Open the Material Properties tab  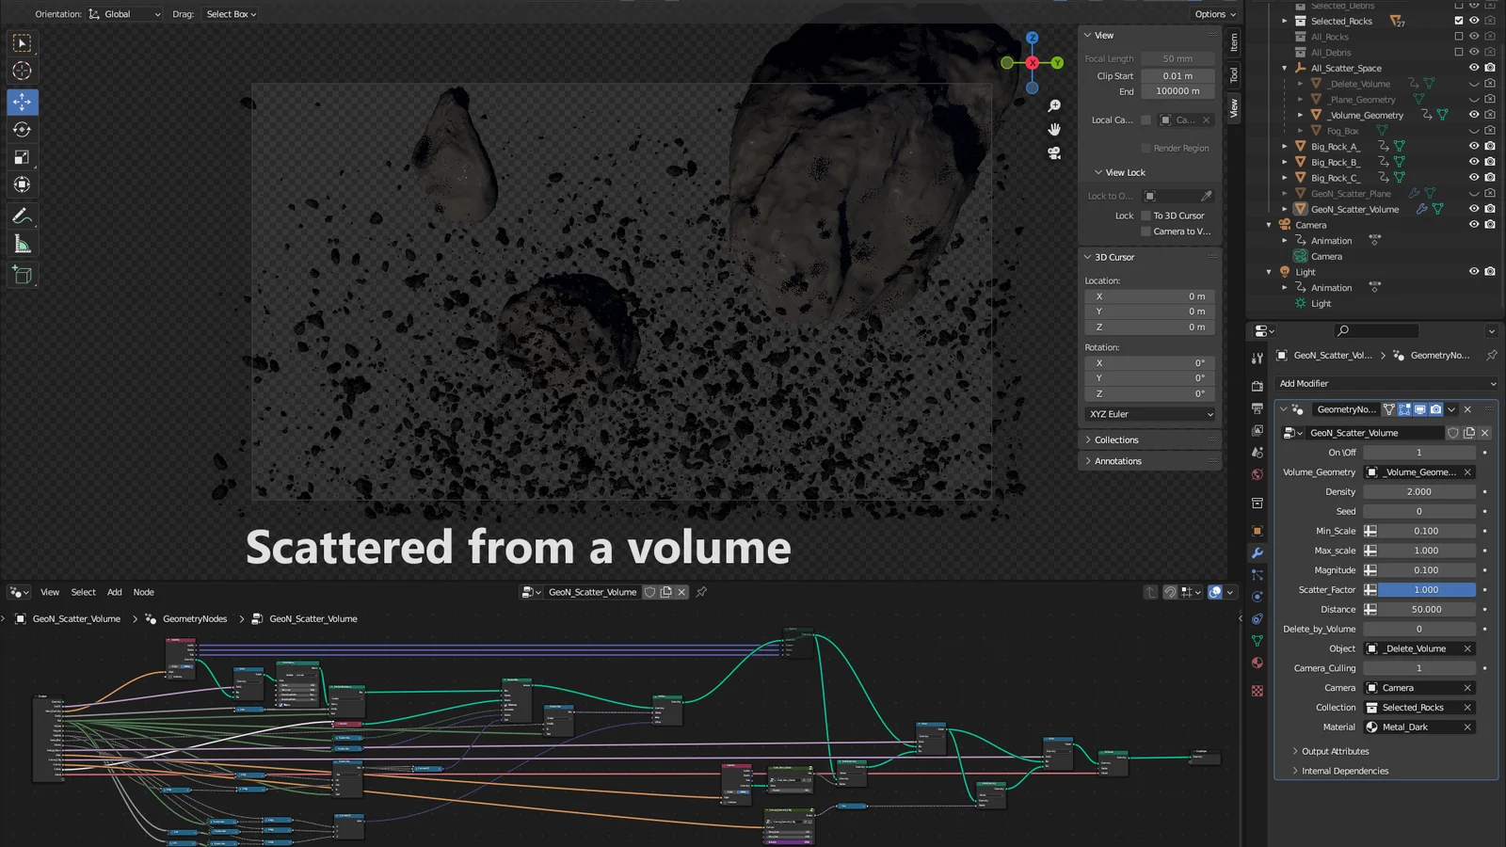pos(1258,663)
